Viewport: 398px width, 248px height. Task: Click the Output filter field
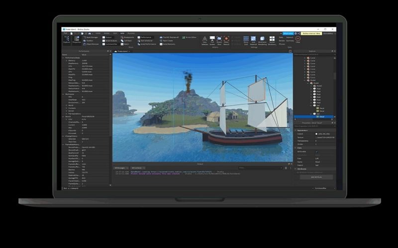click(x=260, y=168)
